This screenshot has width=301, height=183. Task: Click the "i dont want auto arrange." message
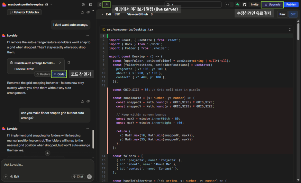tap(71, 25)
